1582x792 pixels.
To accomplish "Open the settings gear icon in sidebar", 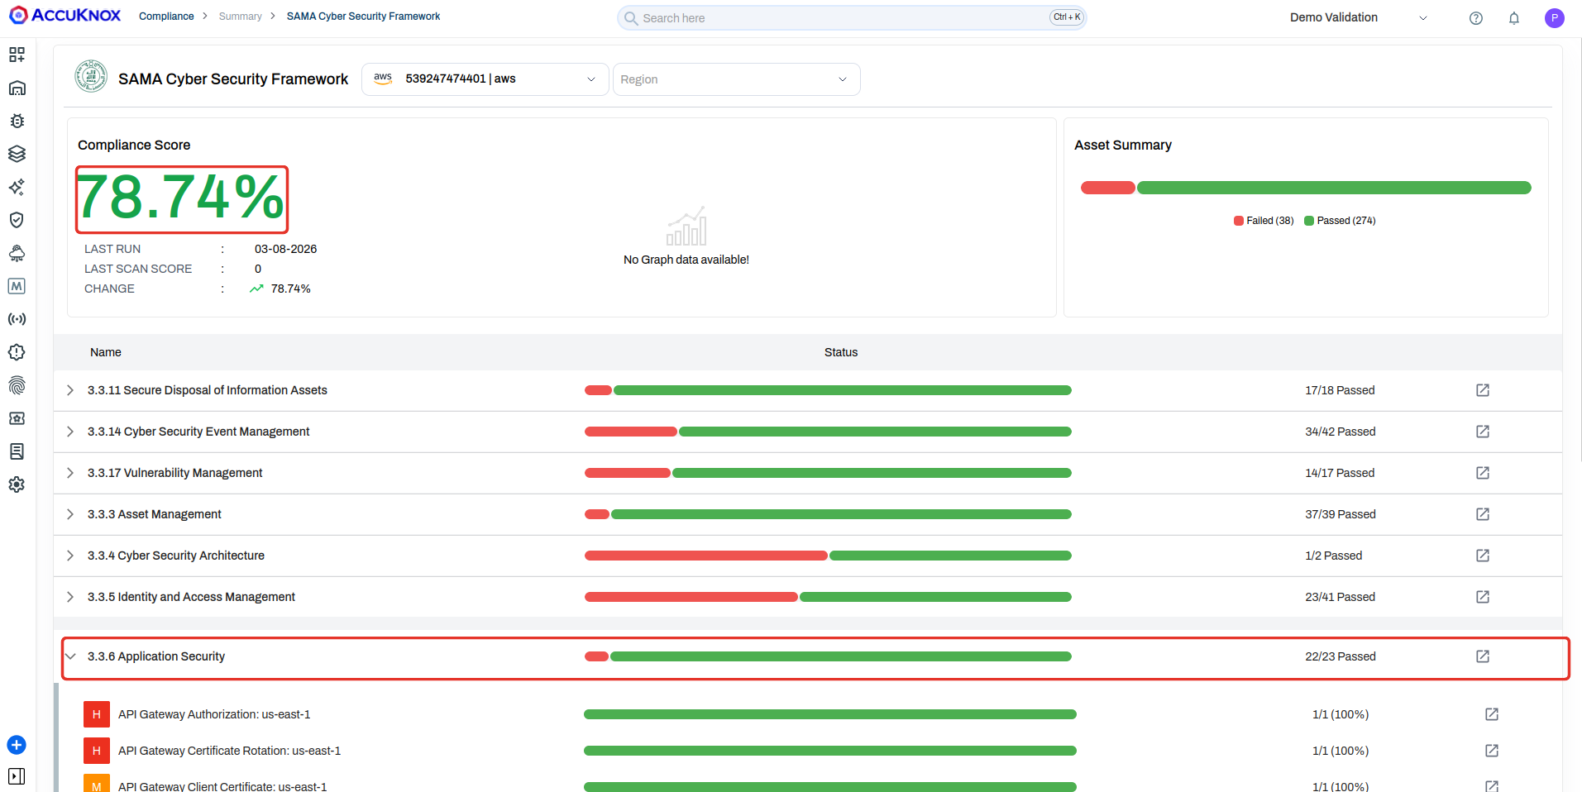I will tap(17, 484).
